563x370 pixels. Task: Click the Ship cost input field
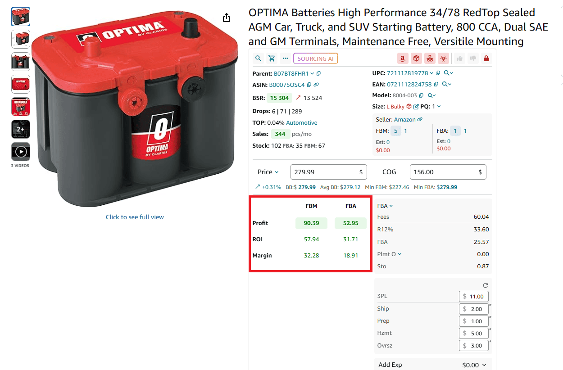[474, 309]
